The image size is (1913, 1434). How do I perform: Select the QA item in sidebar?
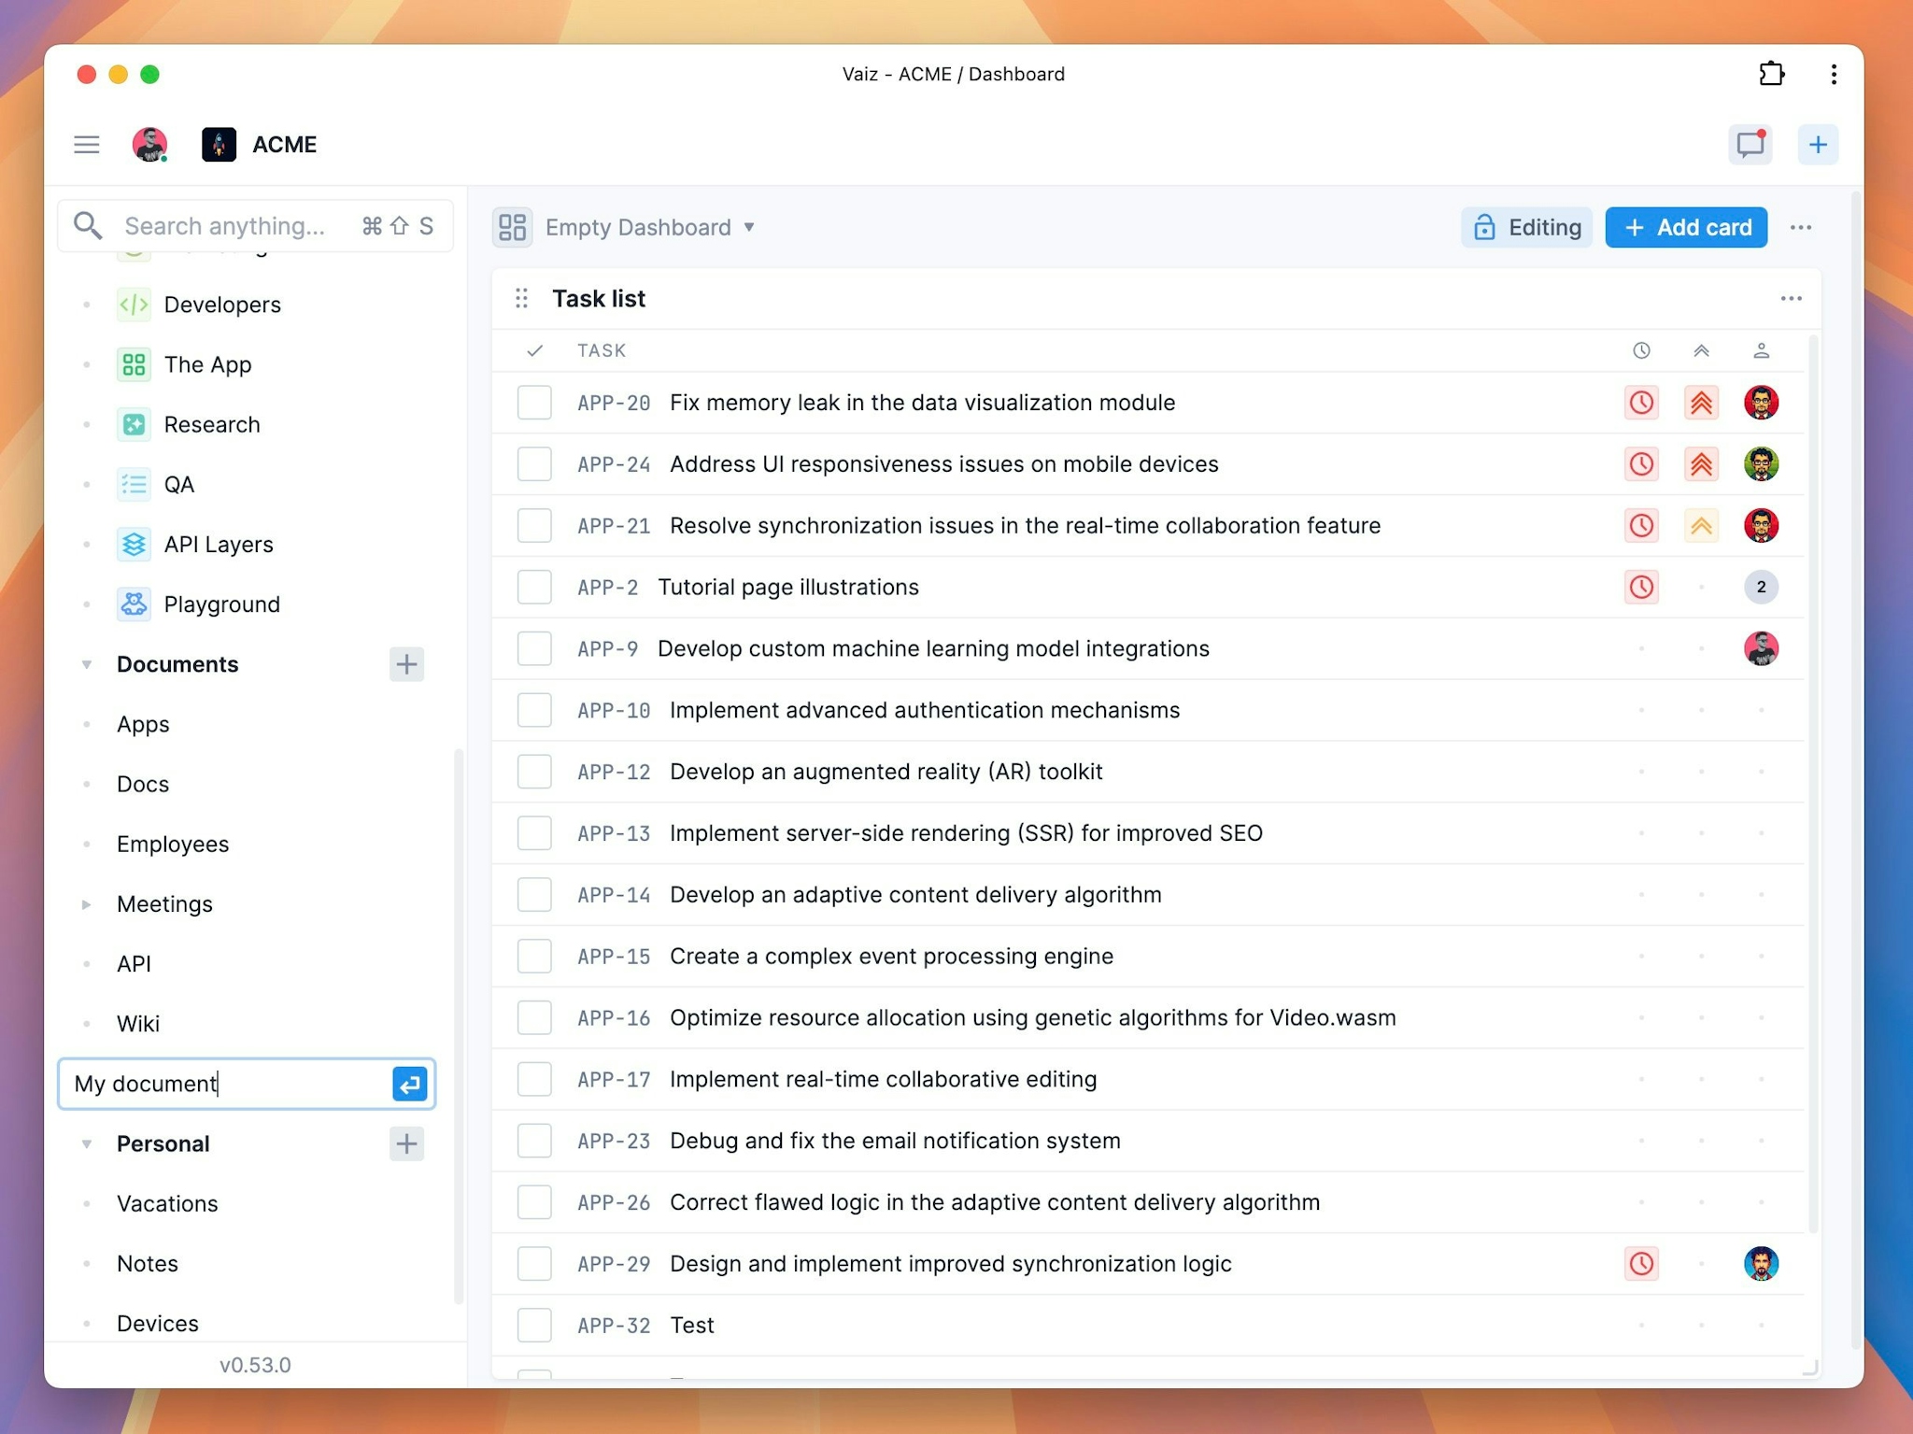point(181,484)
